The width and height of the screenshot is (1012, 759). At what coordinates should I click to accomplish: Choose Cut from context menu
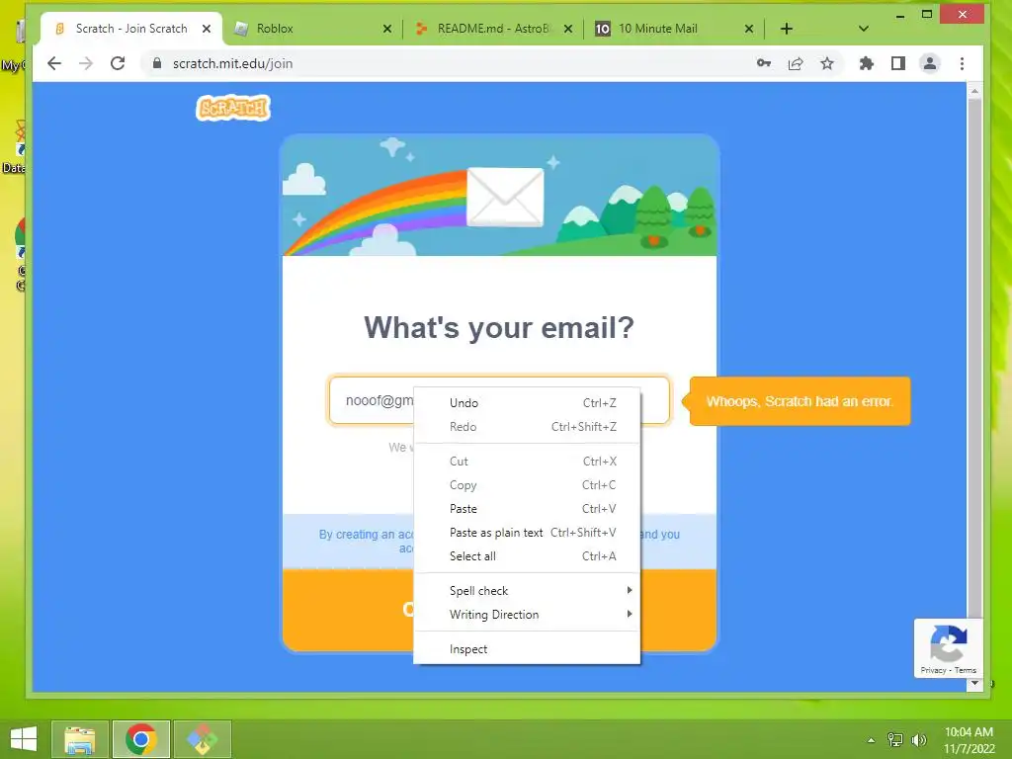(527, 462)
